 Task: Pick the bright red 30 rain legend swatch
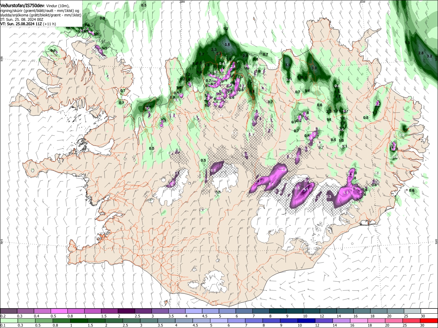pos(429,320)
